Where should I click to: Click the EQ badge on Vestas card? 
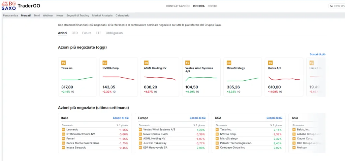click(x=187, y=63)
